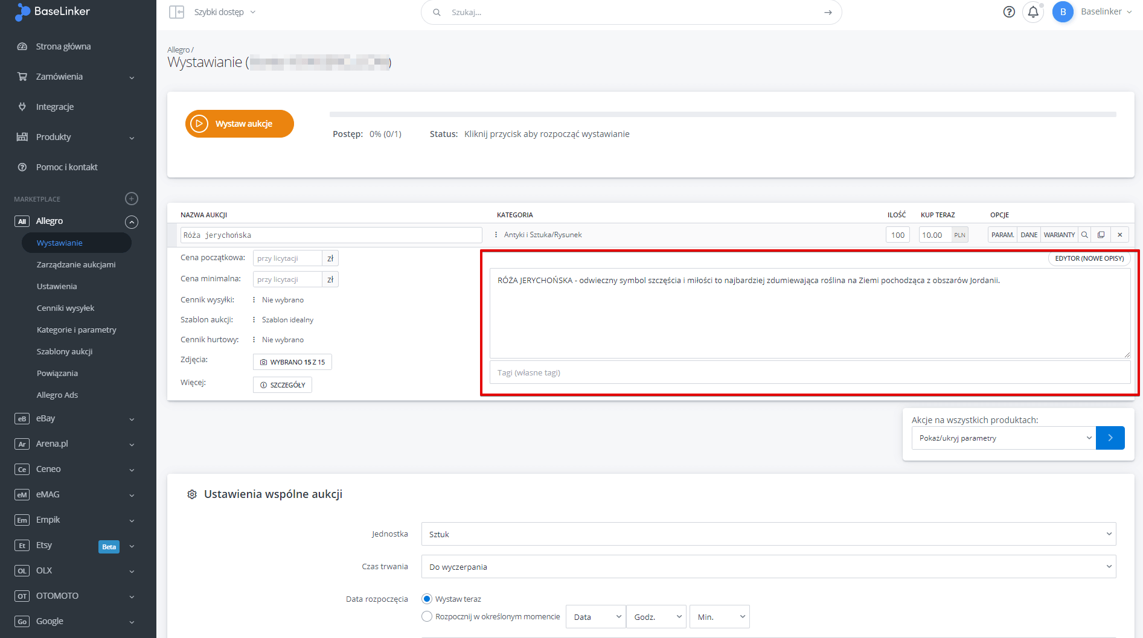
Task: Click the Google marketplace icon
Action: (x=22, y=622)
